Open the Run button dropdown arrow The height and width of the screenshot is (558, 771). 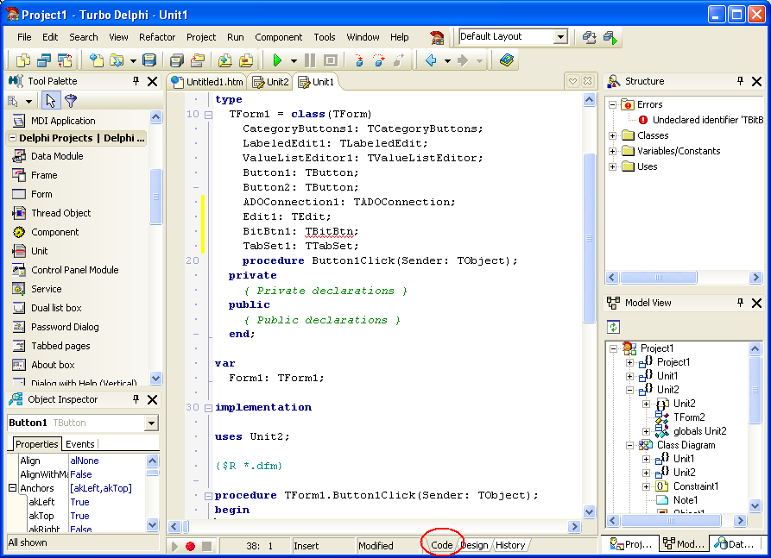tap(294, 61)
